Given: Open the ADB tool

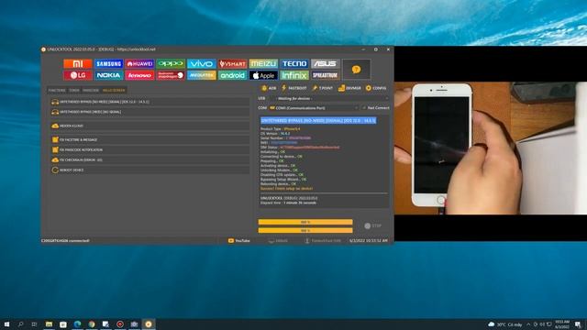Looking at the screenshot, I should point(269,88).
